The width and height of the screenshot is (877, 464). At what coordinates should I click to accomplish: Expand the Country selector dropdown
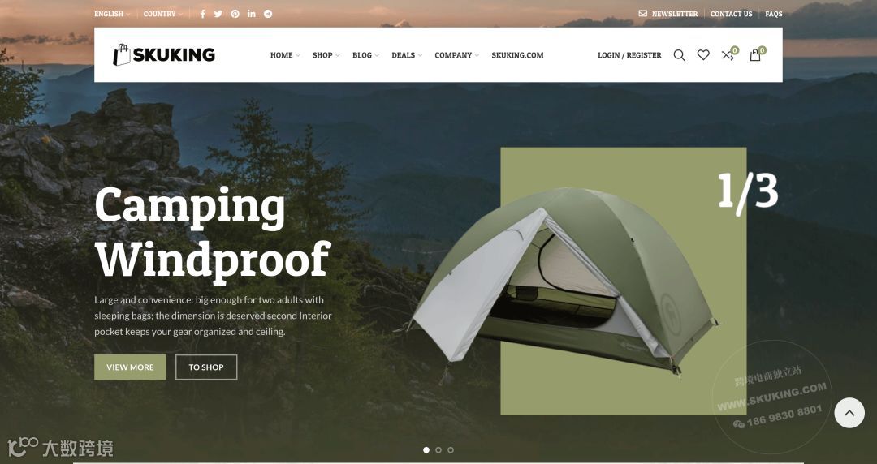162,14
